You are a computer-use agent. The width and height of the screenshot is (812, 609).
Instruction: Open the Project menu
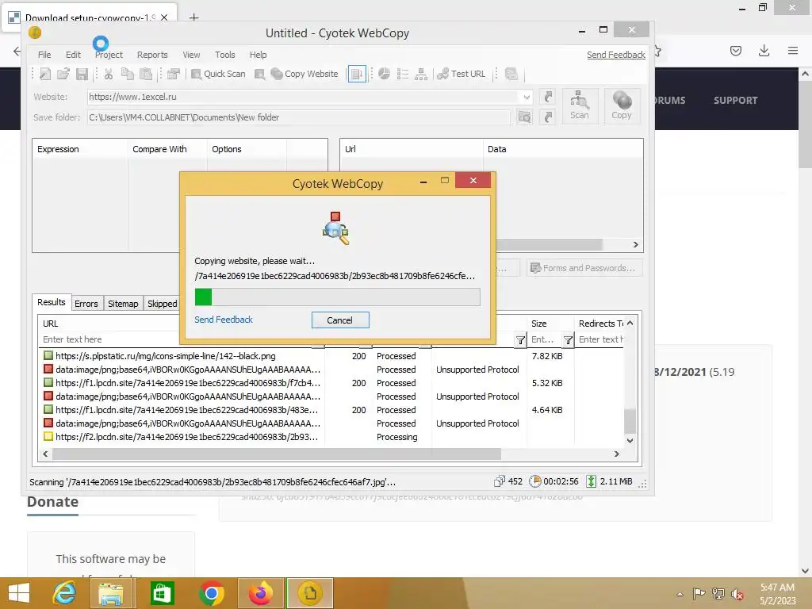(x=109, y=55)
